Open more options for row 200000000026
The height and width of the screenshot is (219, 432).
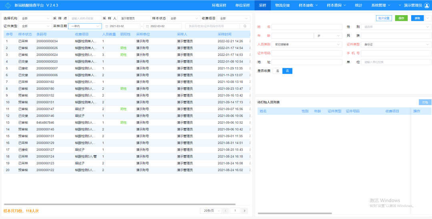(250, 48)
